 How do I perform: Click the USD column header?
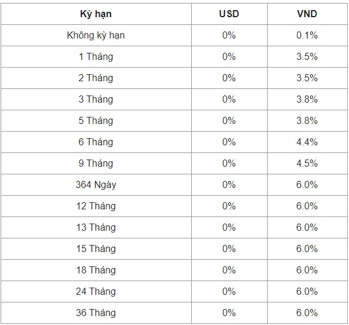point(229,14)
